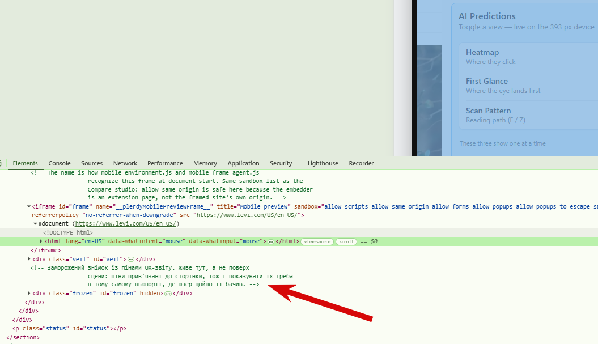Open the Lighthouse tab
The image size is (598, 344).
click(x=323, y=163)
